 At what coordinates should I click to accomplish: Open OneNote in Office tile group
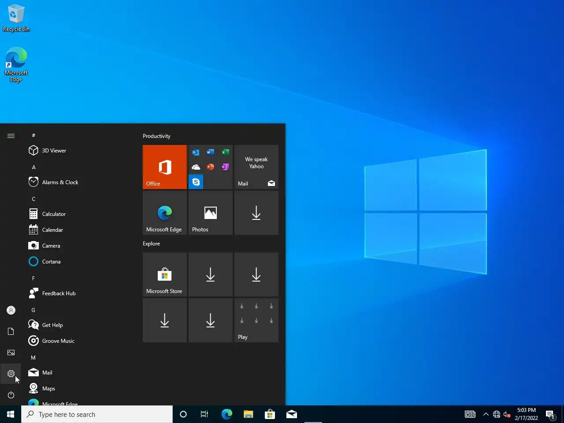pos(225,167)
